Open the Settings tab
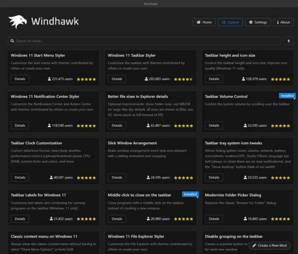Viewport: 298px width, 254px height. tap(258, 22)
